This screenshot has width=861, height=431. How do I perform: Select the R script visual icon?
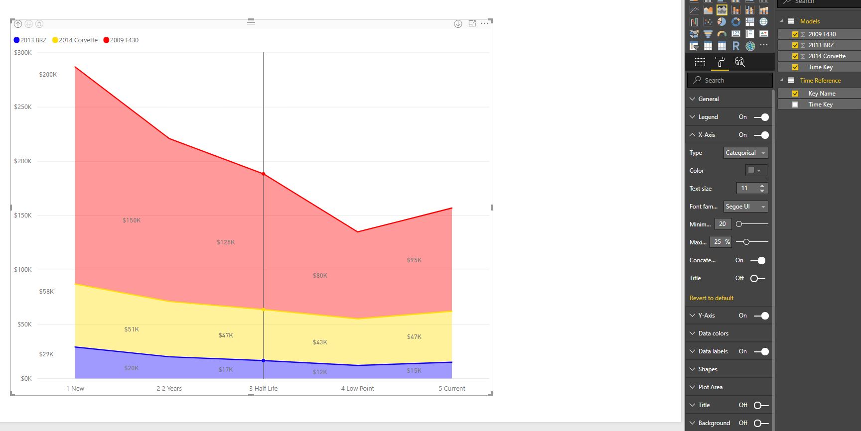[736, 46]
